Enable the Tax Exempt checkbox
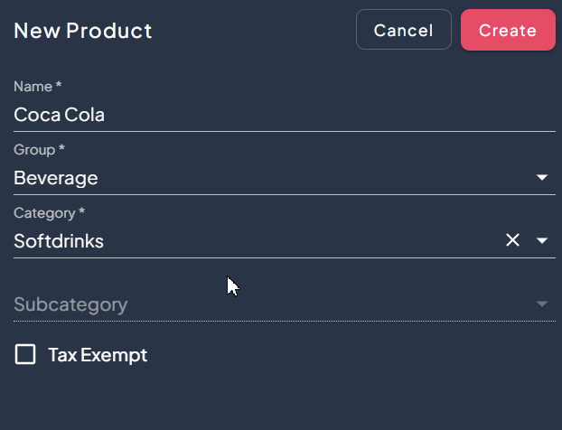This screenshot has height=430, width=562. 25,354
